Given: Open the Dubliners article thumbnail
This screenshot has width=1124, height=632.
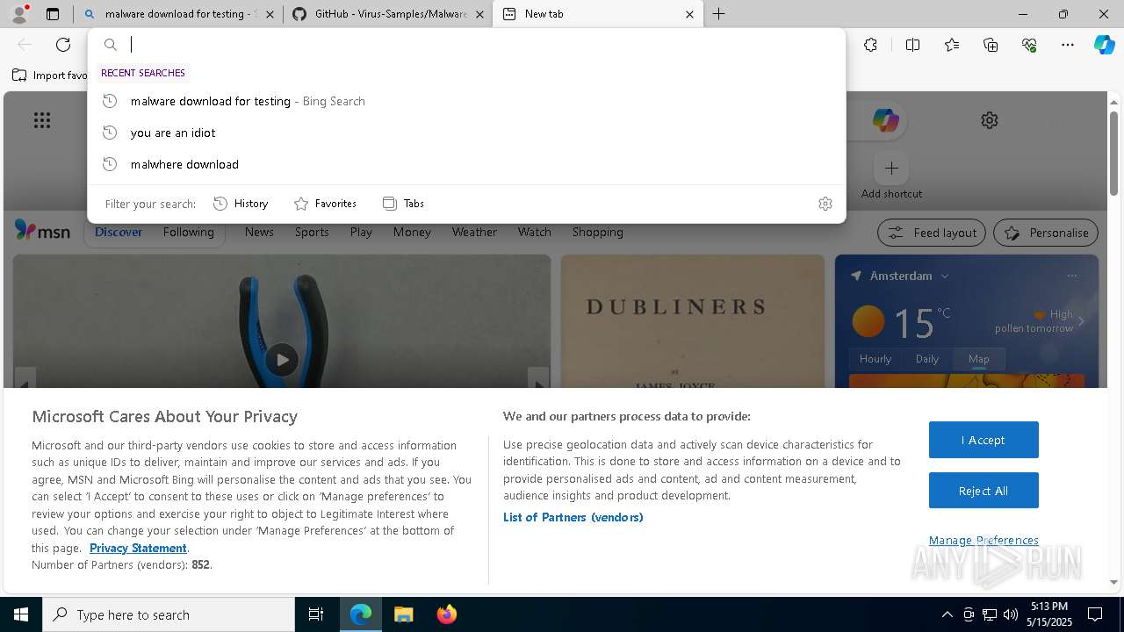Looking at the screenshot, I should [693, 321].
